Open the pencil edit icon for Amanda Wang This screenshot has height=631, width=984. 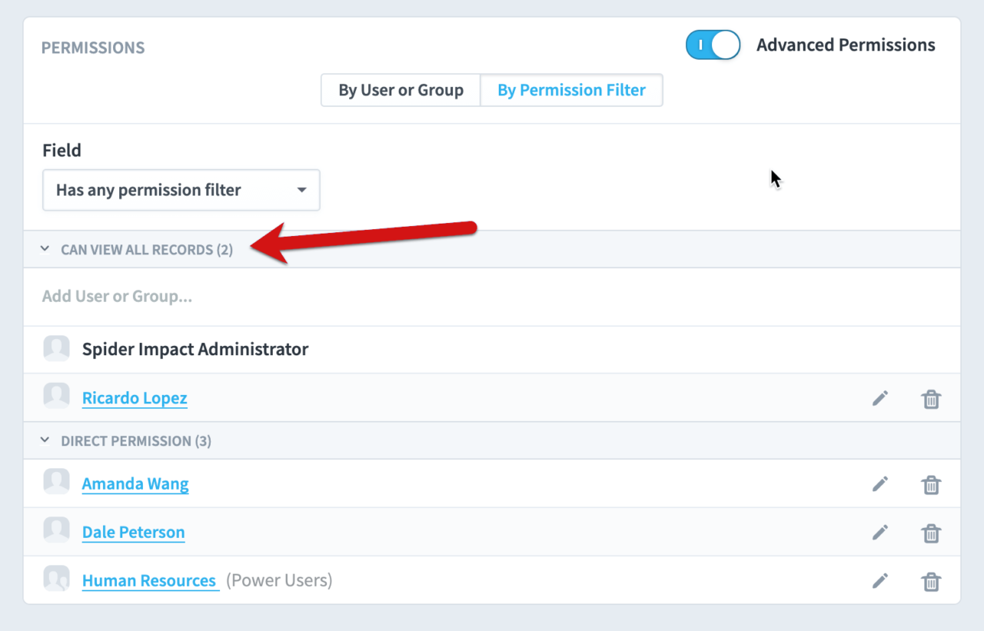(880, 483)
